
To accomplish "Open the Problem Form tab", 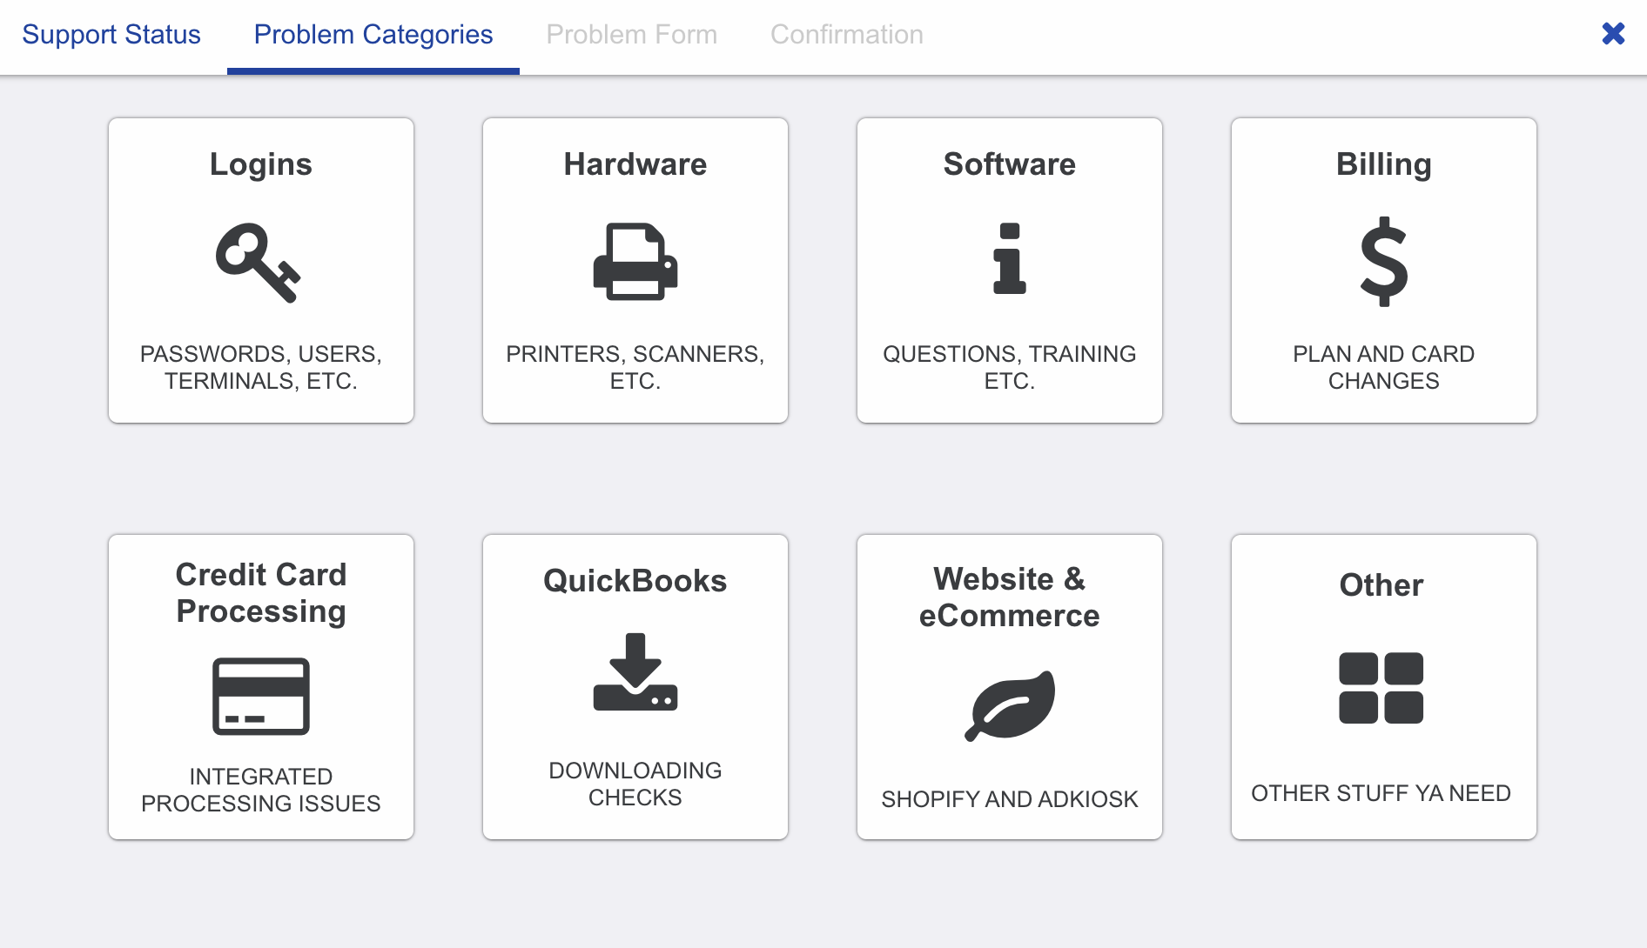I will pyautogui.click(x=631, y=35).
